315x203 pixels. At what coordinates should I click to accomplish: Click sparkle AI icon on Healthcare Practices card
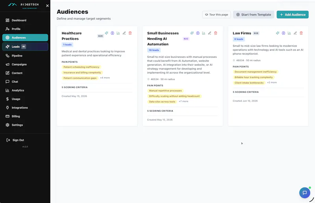[x=106, y=33]
